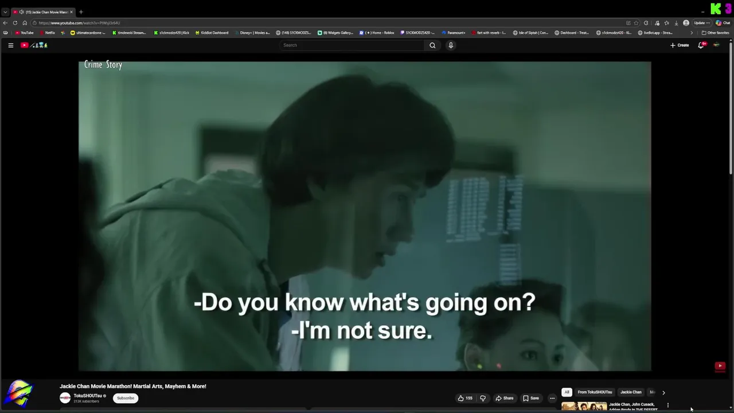Open options for Jackie Chan, John Cusack video

(x=667, y=406)
